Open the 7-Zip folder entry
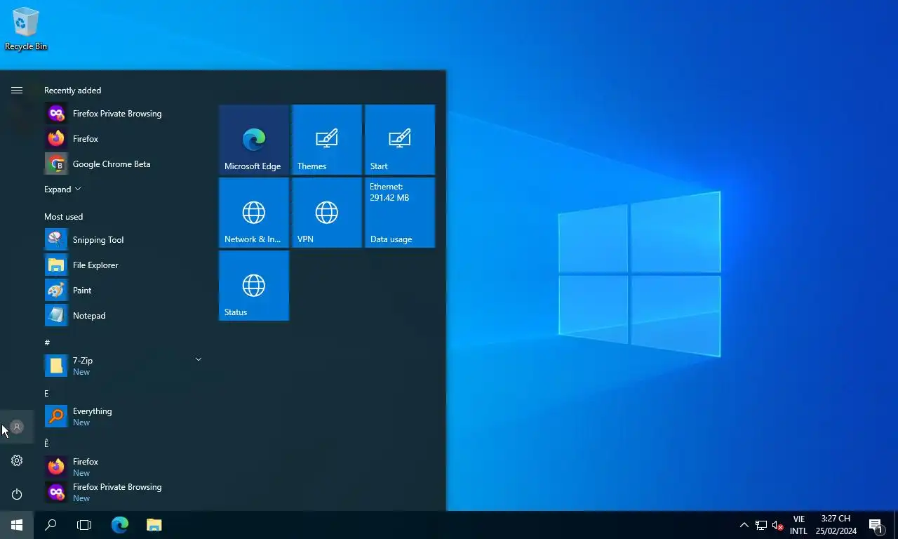898x539 pixels. pyautogui.click(x=123, y=366)
